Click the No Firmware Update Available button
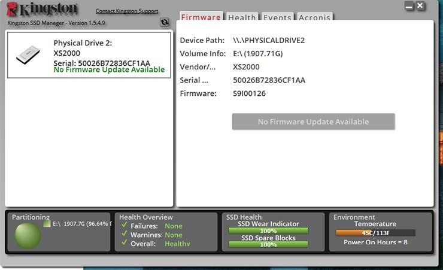This screenshot has width=443, height=270. [313, 122]
